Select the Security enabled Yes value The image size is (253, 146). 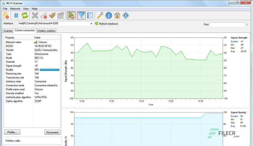(x=37, y=93)
